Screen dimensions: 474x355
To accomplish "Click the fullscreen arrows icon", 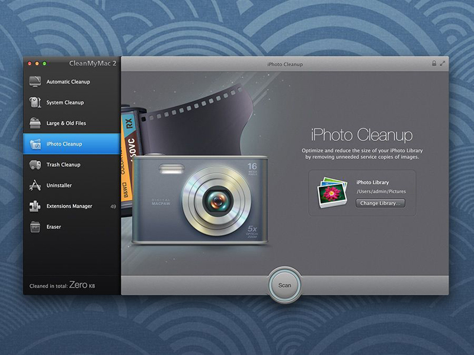I will (442, 64).
